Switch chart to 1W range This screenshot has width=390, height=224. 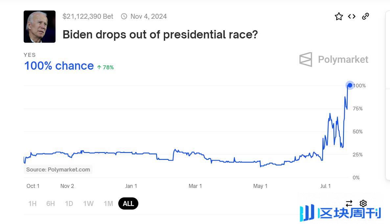pos(88,204)
